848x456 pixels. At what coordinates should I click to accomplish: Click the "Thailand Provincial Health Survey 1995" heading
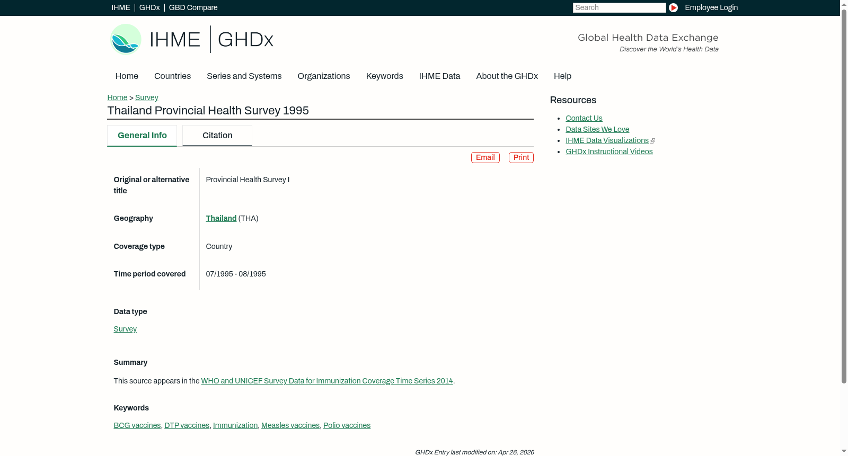[208, 111]
